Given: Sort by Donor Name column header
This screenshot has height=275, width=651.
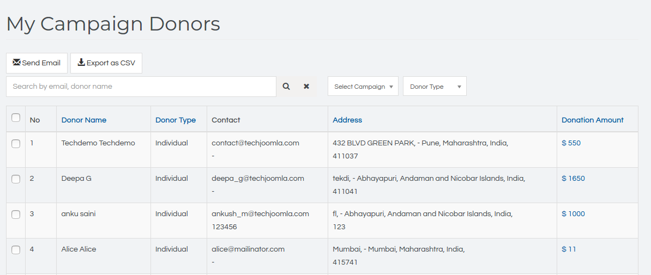Looking at the screenshot, I should pos(83,120).
